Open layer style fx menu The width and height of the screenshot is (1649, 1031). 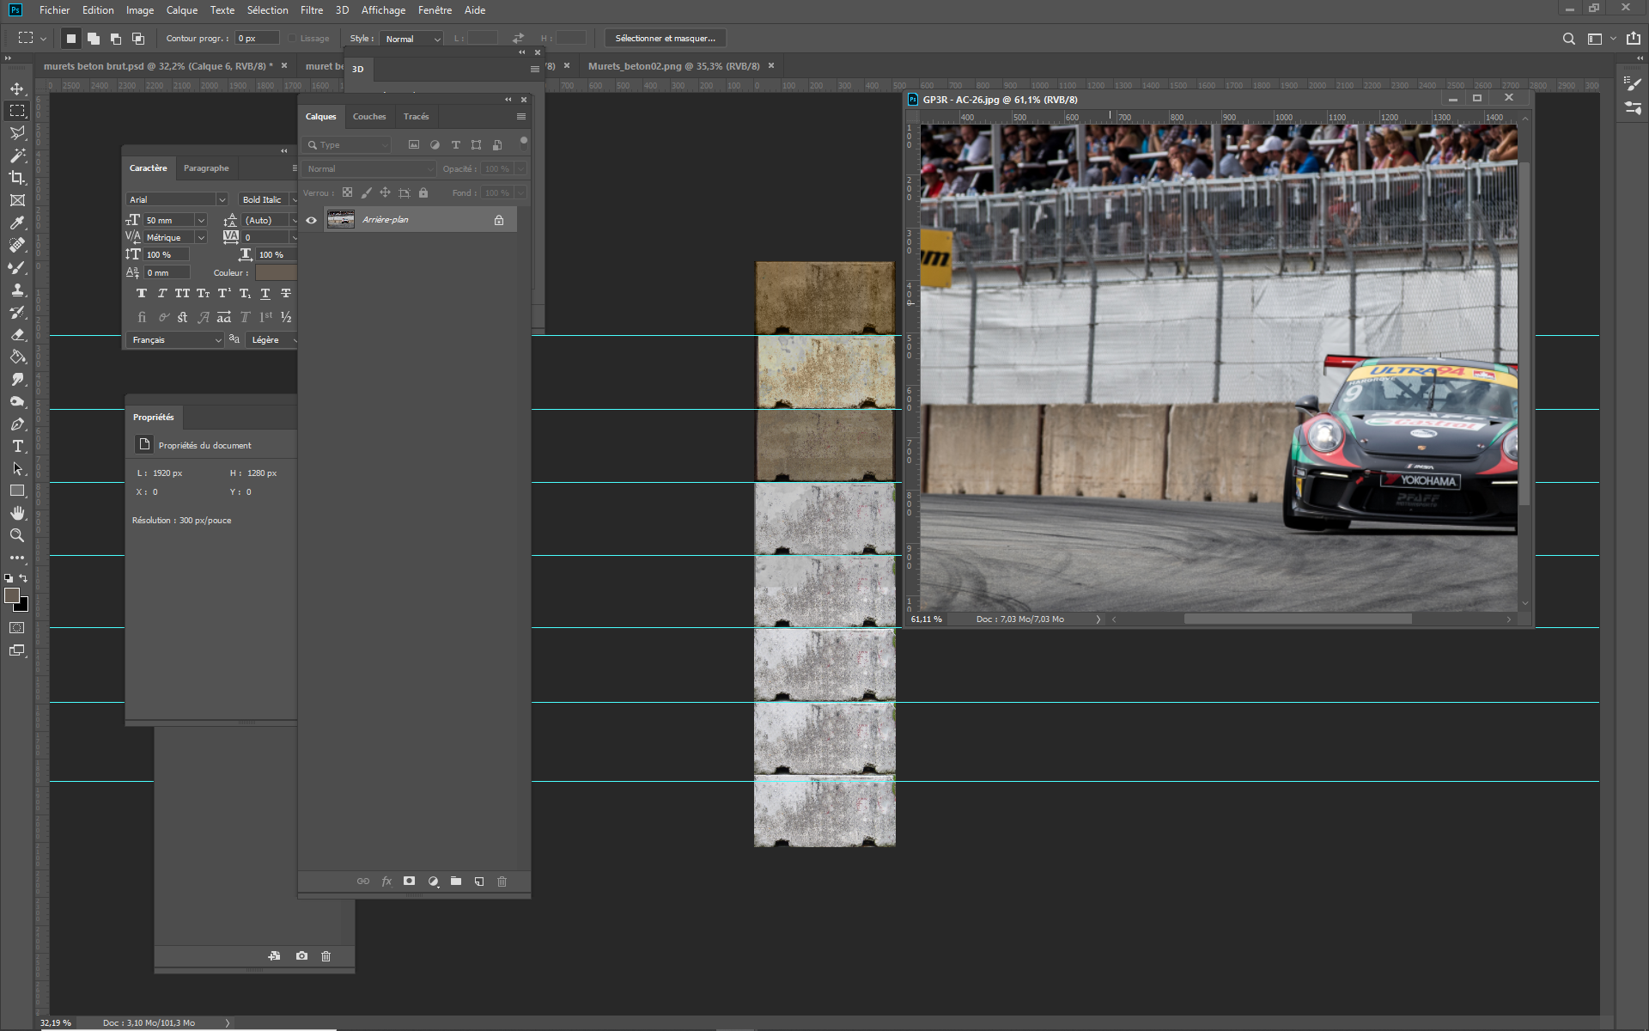386,882
